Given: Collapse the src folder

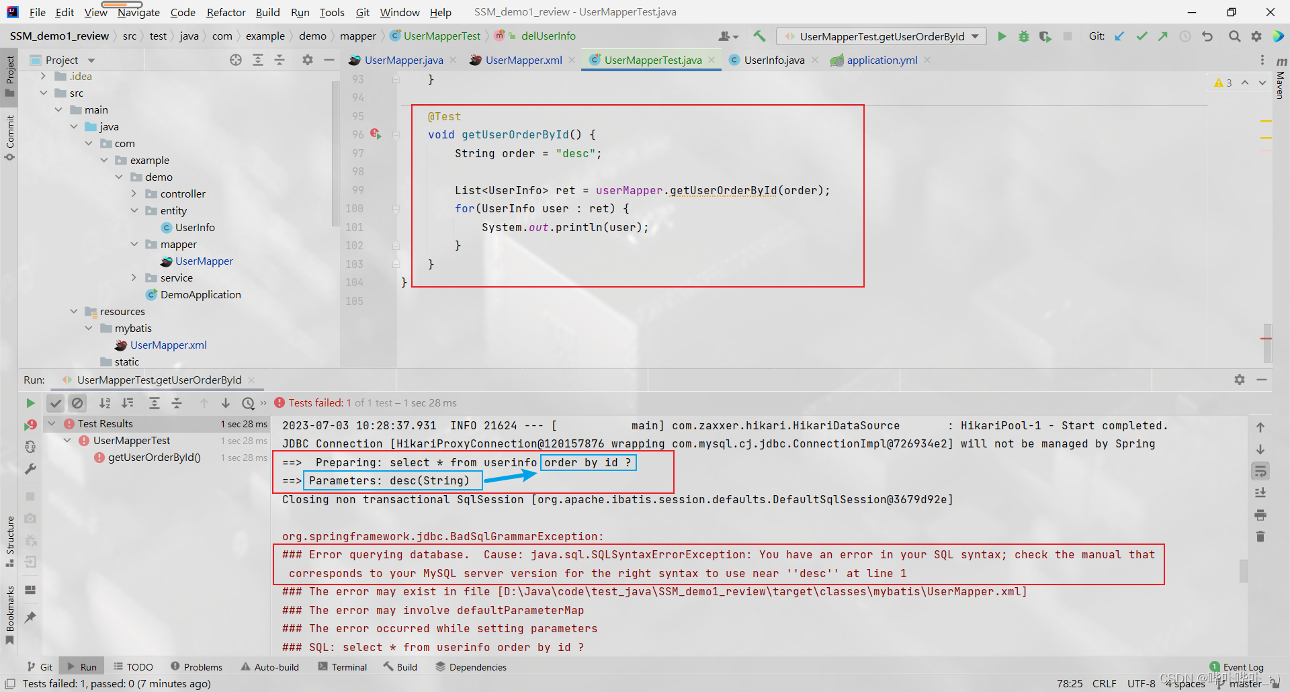Looking at the screenshot, I should (x=43, y=93).
